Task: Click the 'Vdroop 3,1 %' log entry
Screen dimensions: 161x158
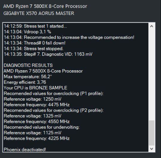Action: click(28, 32)
